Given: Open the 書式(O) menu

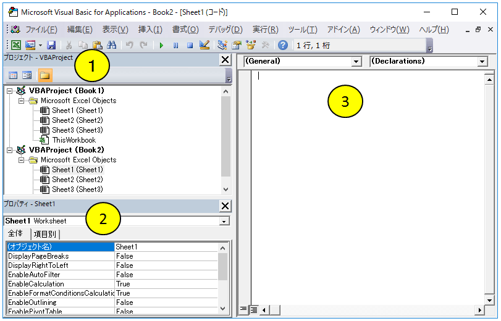Looking at the screenshot, I should click(x=186, y=30).
